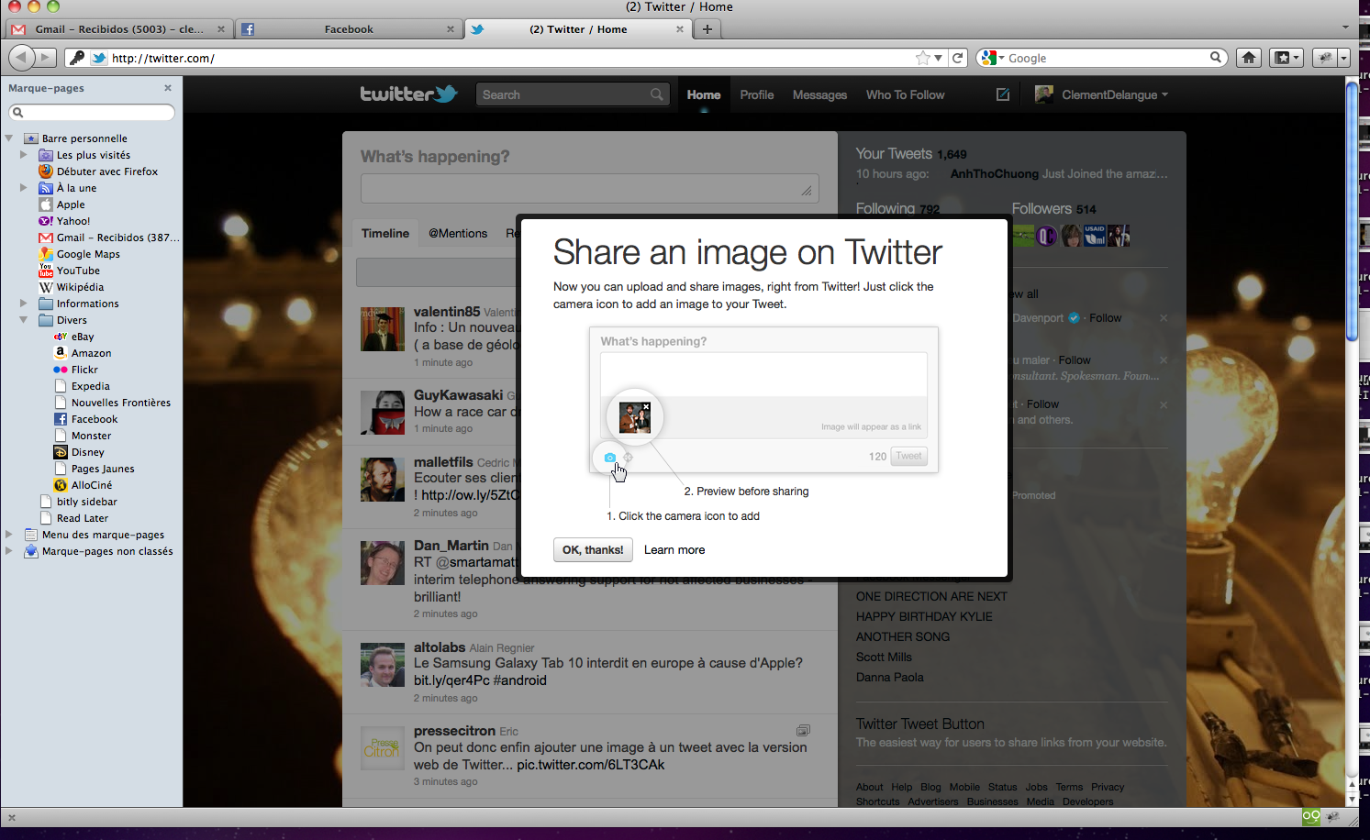Open the YouTube bookmark
1370x840 pixels.
[x=70, y=271]
